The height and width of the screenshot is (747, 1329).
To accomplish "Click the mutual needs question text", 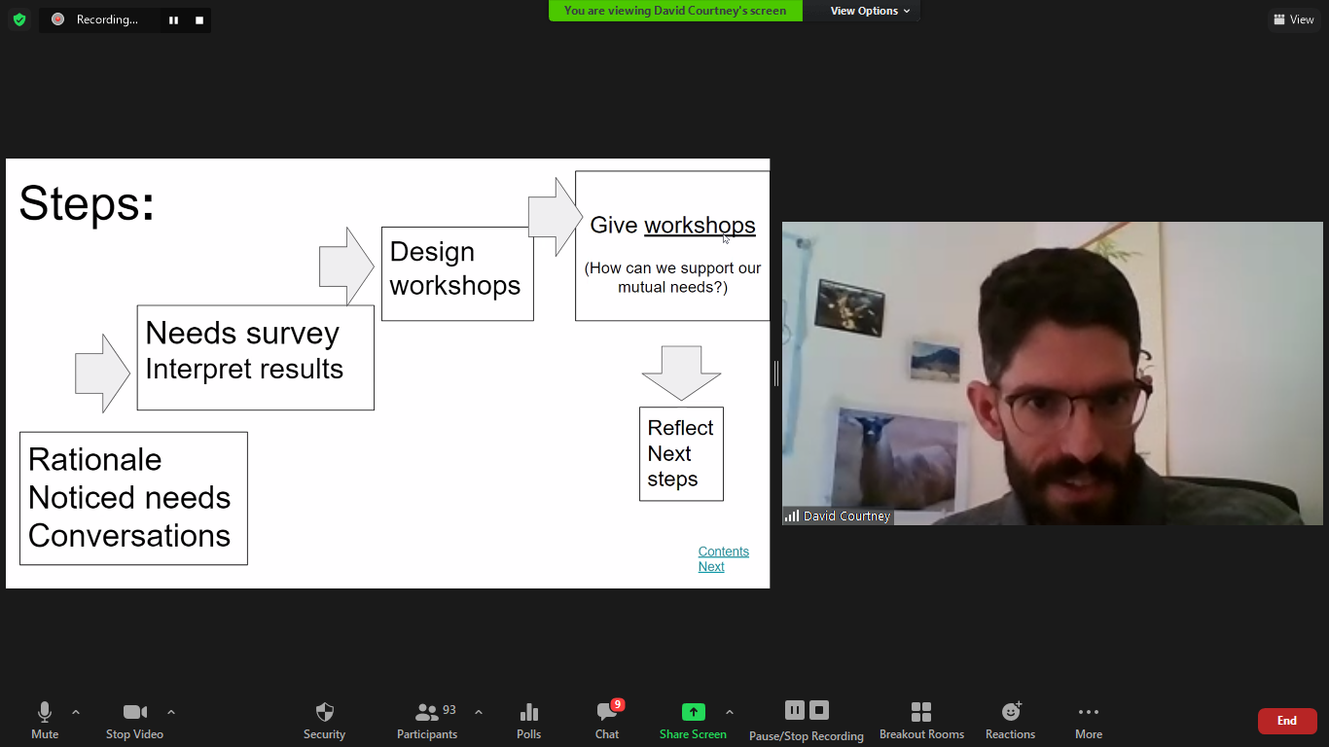I will point(672,277).
